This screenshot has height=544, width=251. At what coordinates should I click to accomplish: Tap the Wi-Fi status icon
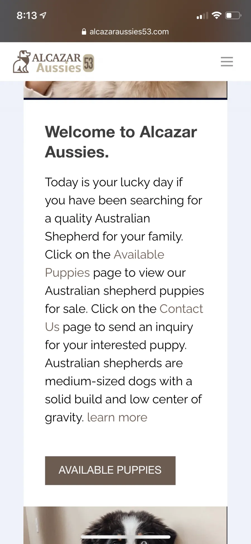216,15
